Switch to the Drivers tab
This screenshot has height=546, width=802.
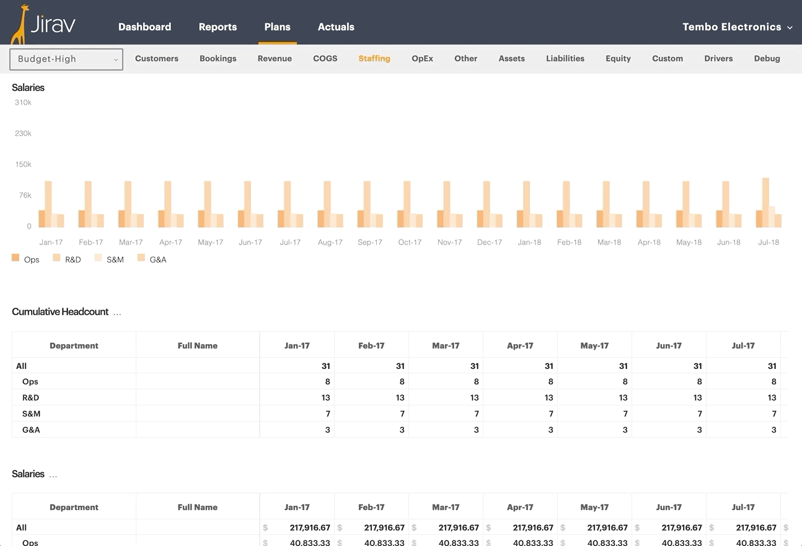(718, 59)
